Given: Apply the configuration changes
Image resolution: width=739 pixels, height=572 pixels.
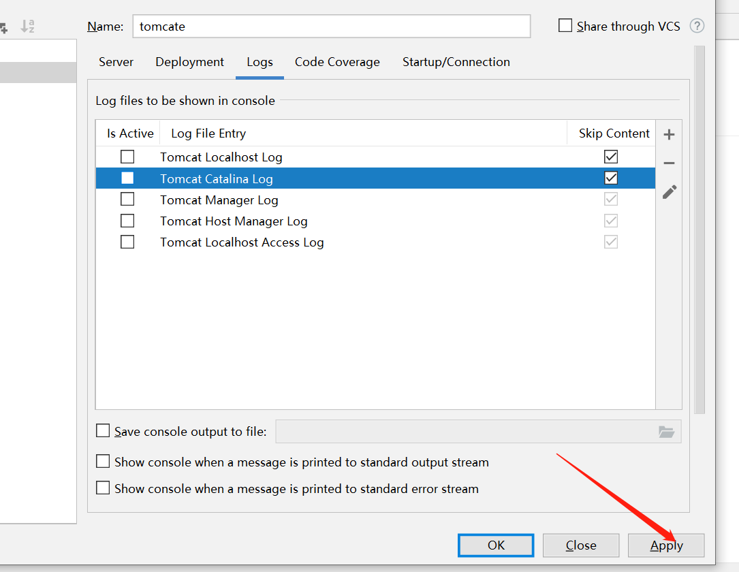Looking at the screenshot, I should [x=666, y=545].
